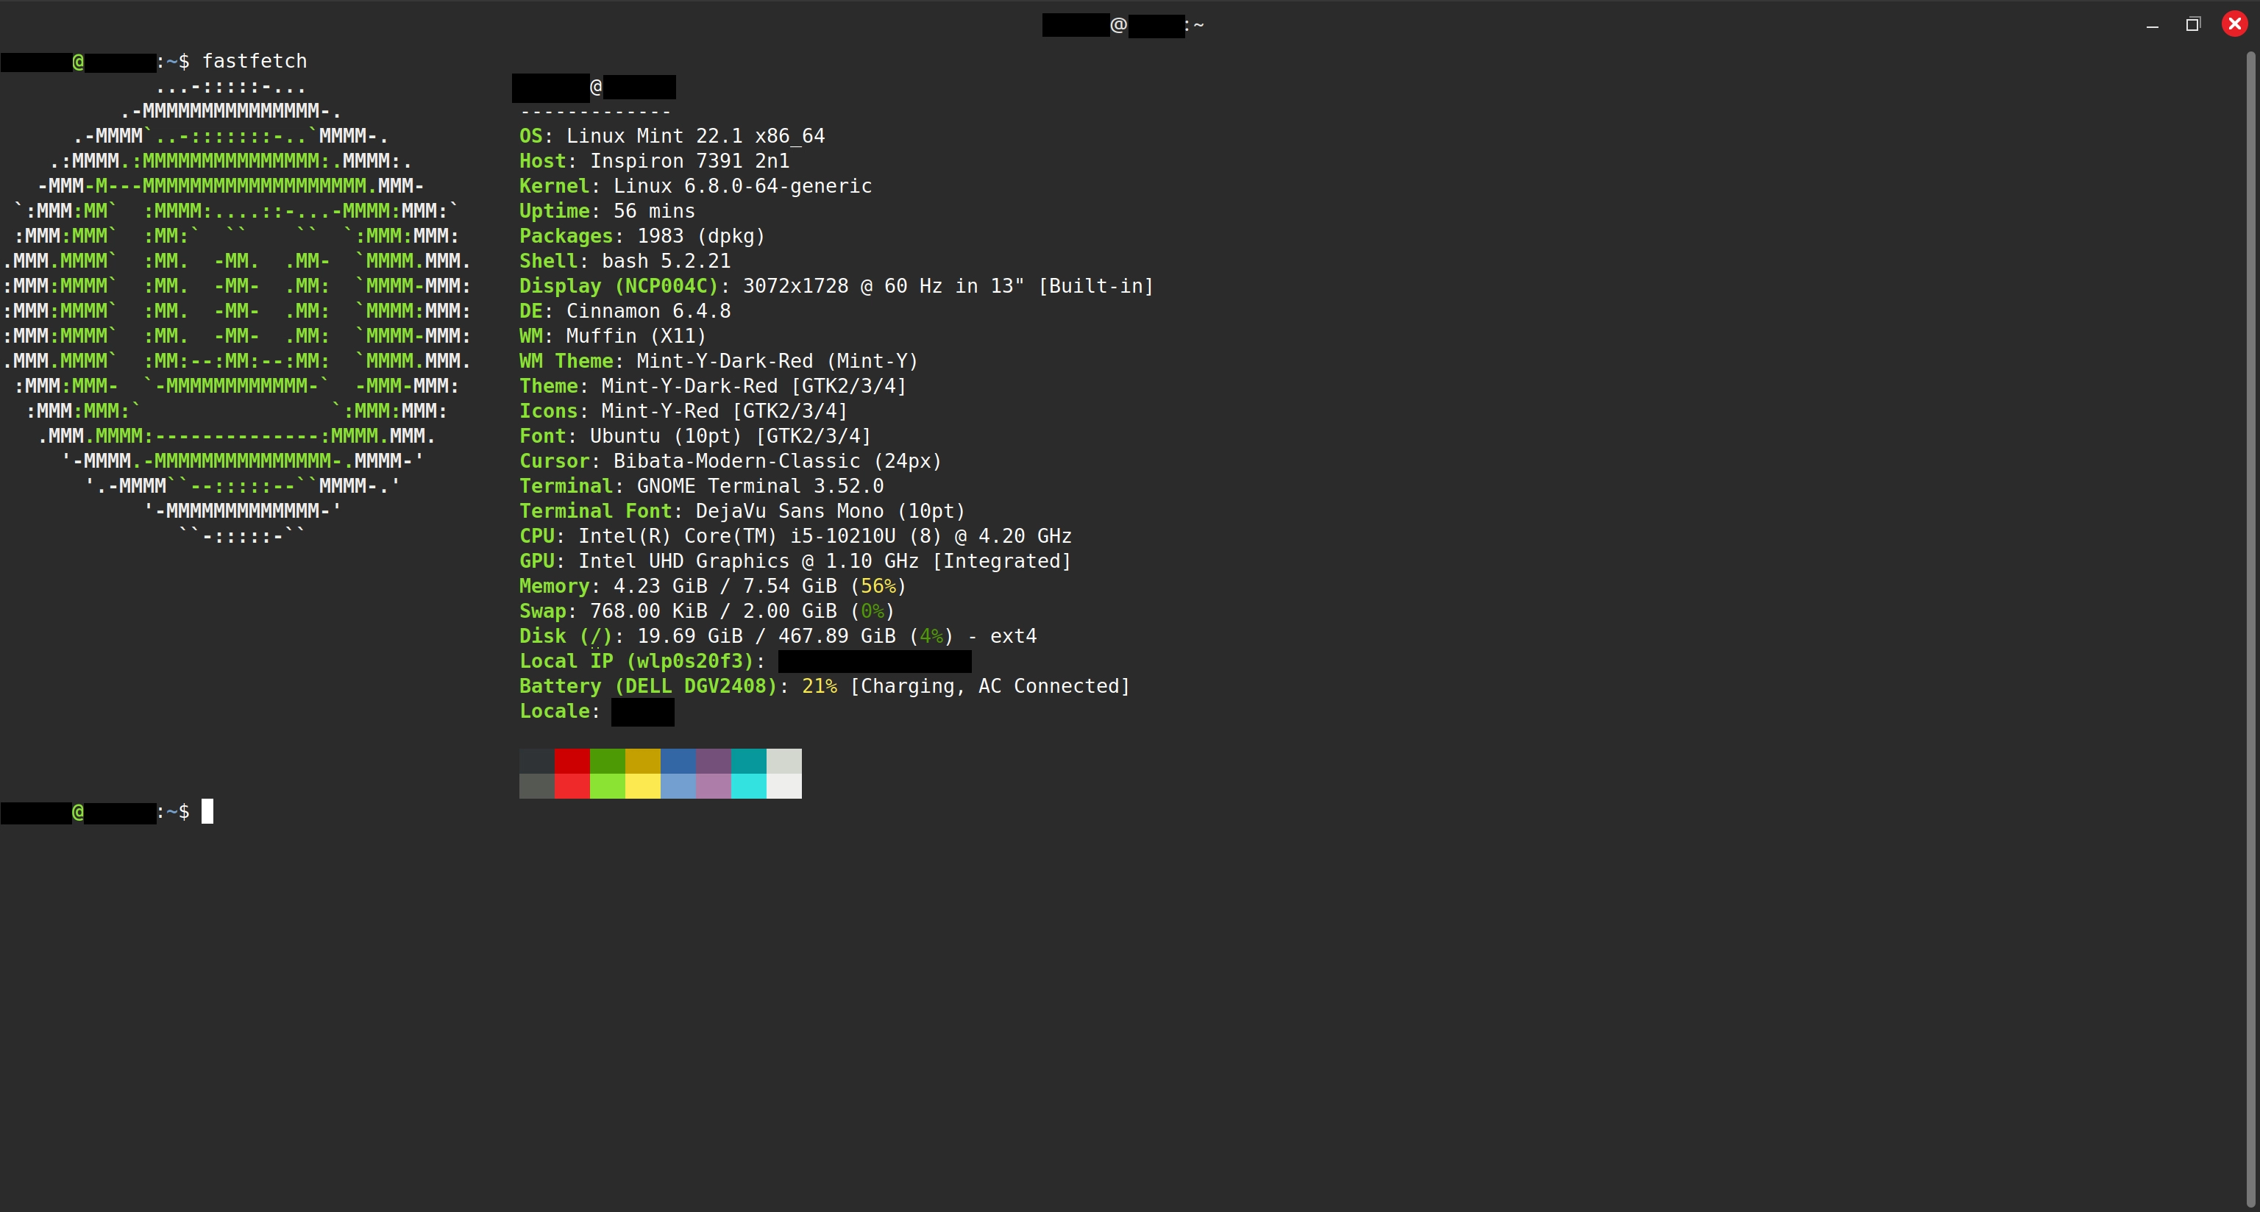Click the Memory usage percentage
Screen dimensions: 2260x1212
(x=881, y=586)
